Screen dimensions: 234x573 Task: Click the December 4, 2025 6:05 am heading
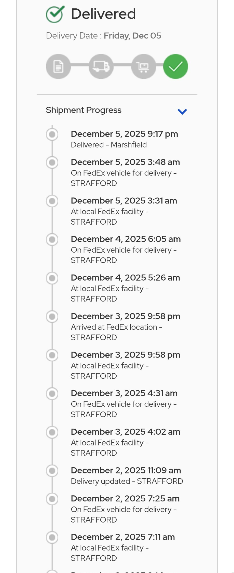coord(126,239)
